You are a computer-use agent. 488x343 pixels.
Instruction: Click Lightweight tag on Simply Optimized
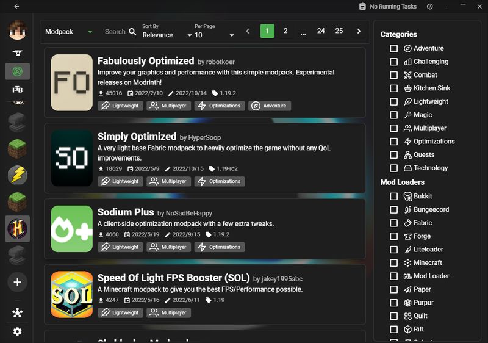120,181
